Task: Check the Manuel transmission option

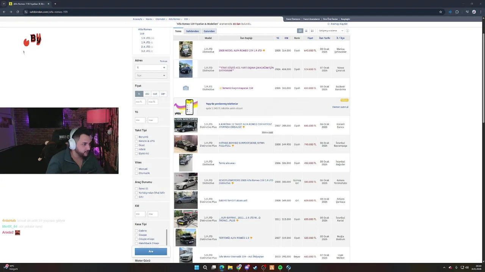Action: pyautogui.click(x=136, y=169)
